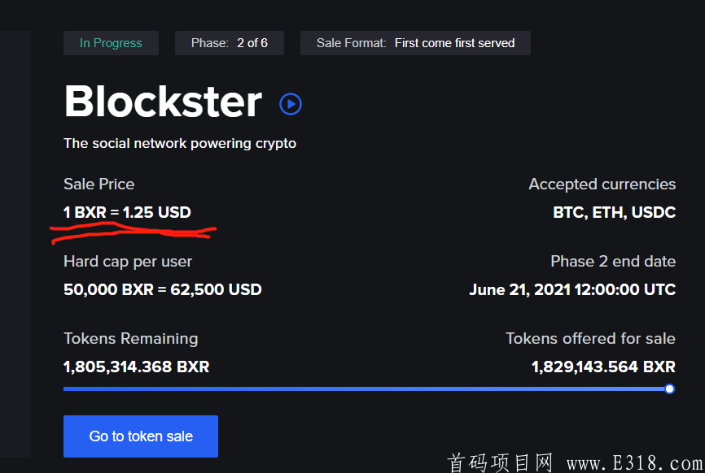Image resolution: width=705 pixels, height=473 pixels.
Task: Select the Phase 2 of 6 badge
Action: click(230, 43)
